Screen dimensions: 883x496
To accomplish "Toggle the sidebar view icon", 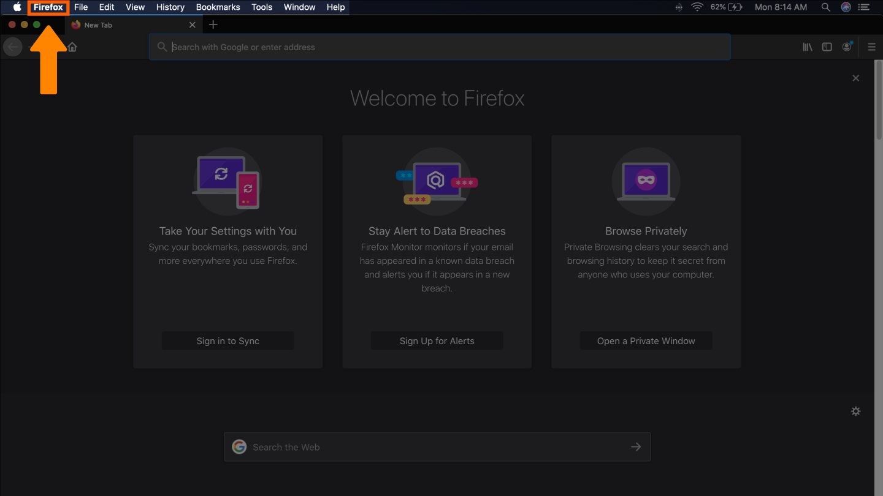I will [827, 47].
